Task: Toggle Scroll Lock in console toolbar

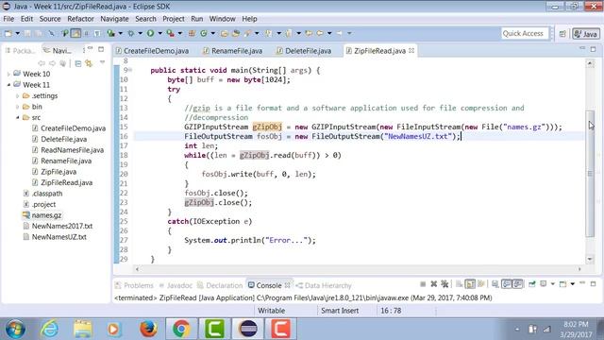Action: (x=470, y=284)
